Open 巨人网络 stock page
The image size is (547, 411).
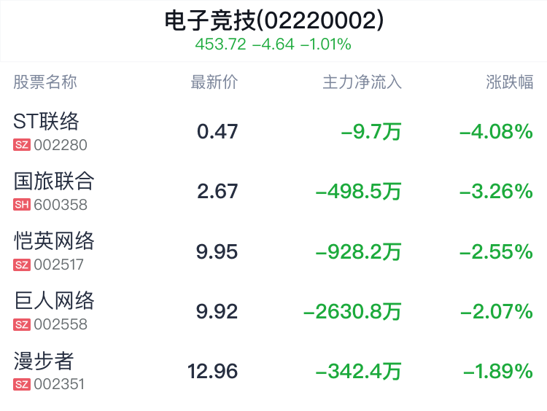[x=54, y=300]
